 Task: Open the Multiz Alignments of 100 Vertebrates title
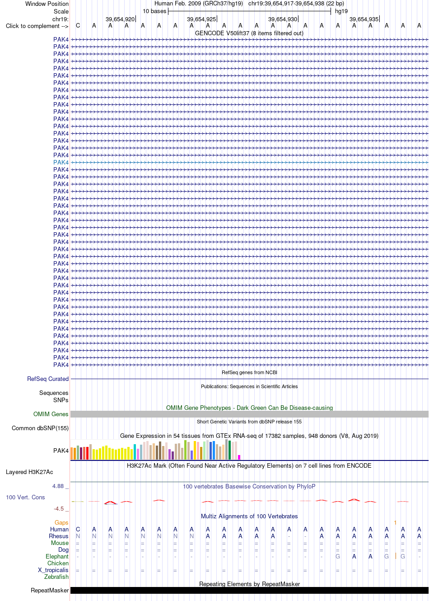point(249,516)
